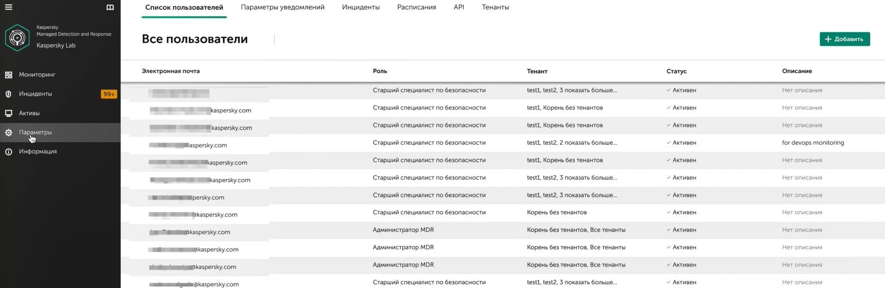Image resolution: width=885 pixels, height=288 pixels.
Task: Open the Расписания tab
Action: (416, 7)
